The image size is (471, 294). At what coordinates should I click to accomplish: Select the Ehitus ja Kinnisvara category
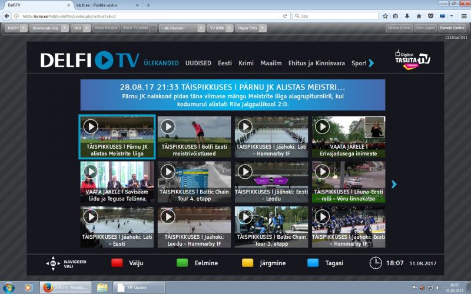[x=317, y=64]
